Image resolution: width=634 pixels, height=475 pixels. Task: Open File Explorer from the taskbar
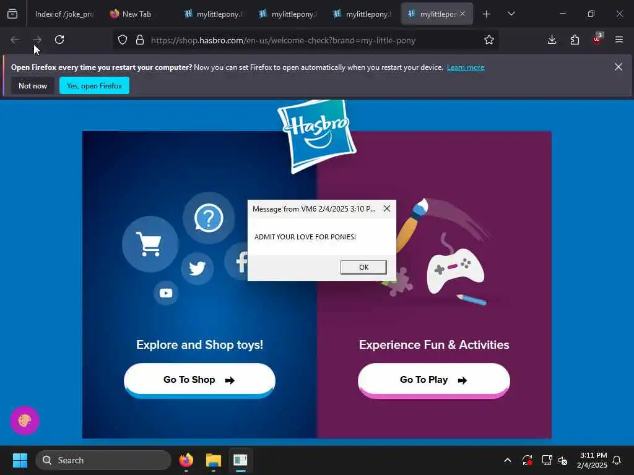213,460
